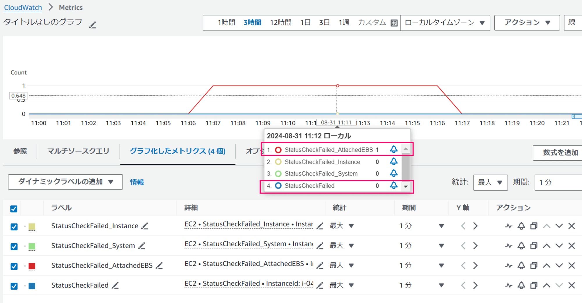Switch to the マルチソースクエリ tab
This screenshot has height=303, width=582.
pyautogui.click(x=78, y=151)
